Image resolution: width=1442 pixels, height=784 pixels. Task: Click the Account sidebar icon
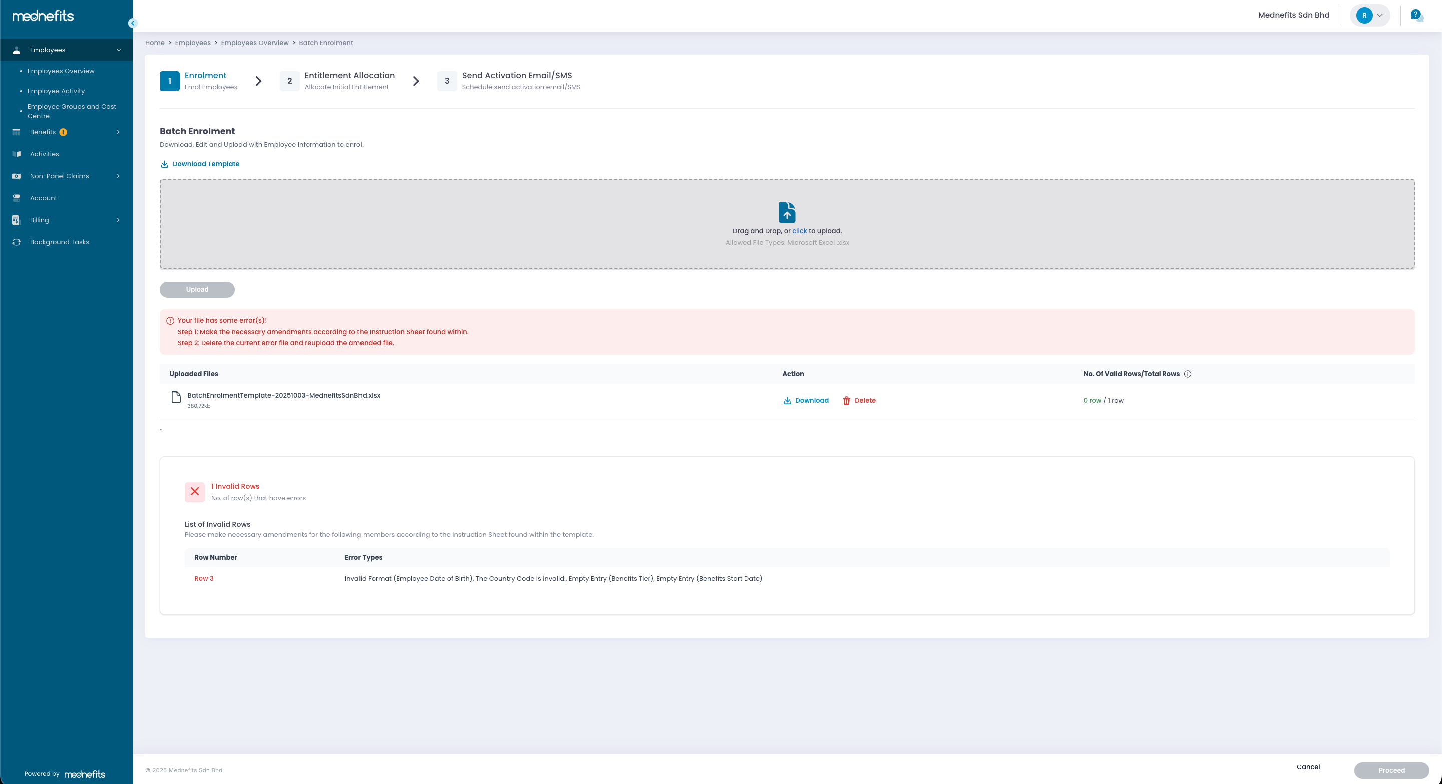16,198
